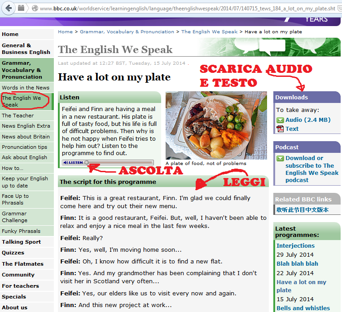Open News English Extra
The width and height of the screenshot is (342, 312).
pos(27,126)
